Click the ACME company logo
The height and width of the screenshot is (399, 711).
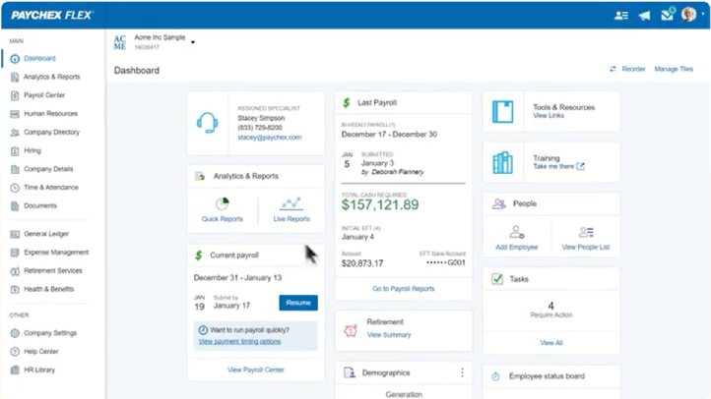(x=120, y=42)
